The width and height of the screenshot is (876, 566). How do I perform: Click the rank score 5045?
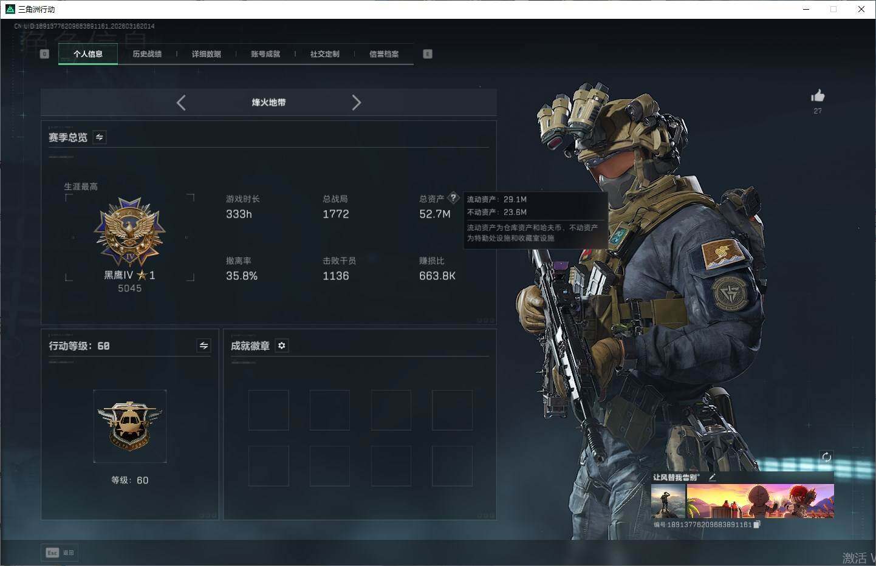[x=129, y=288]
